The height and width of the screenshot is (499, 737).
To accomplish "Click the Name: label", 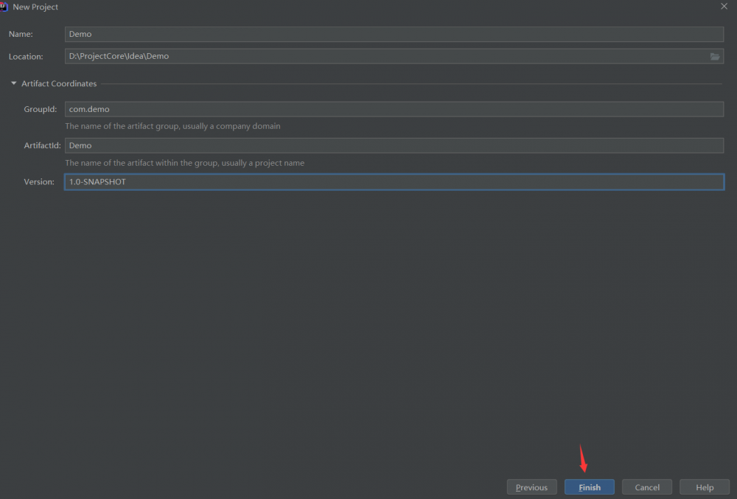I will [x=21, y=34].
